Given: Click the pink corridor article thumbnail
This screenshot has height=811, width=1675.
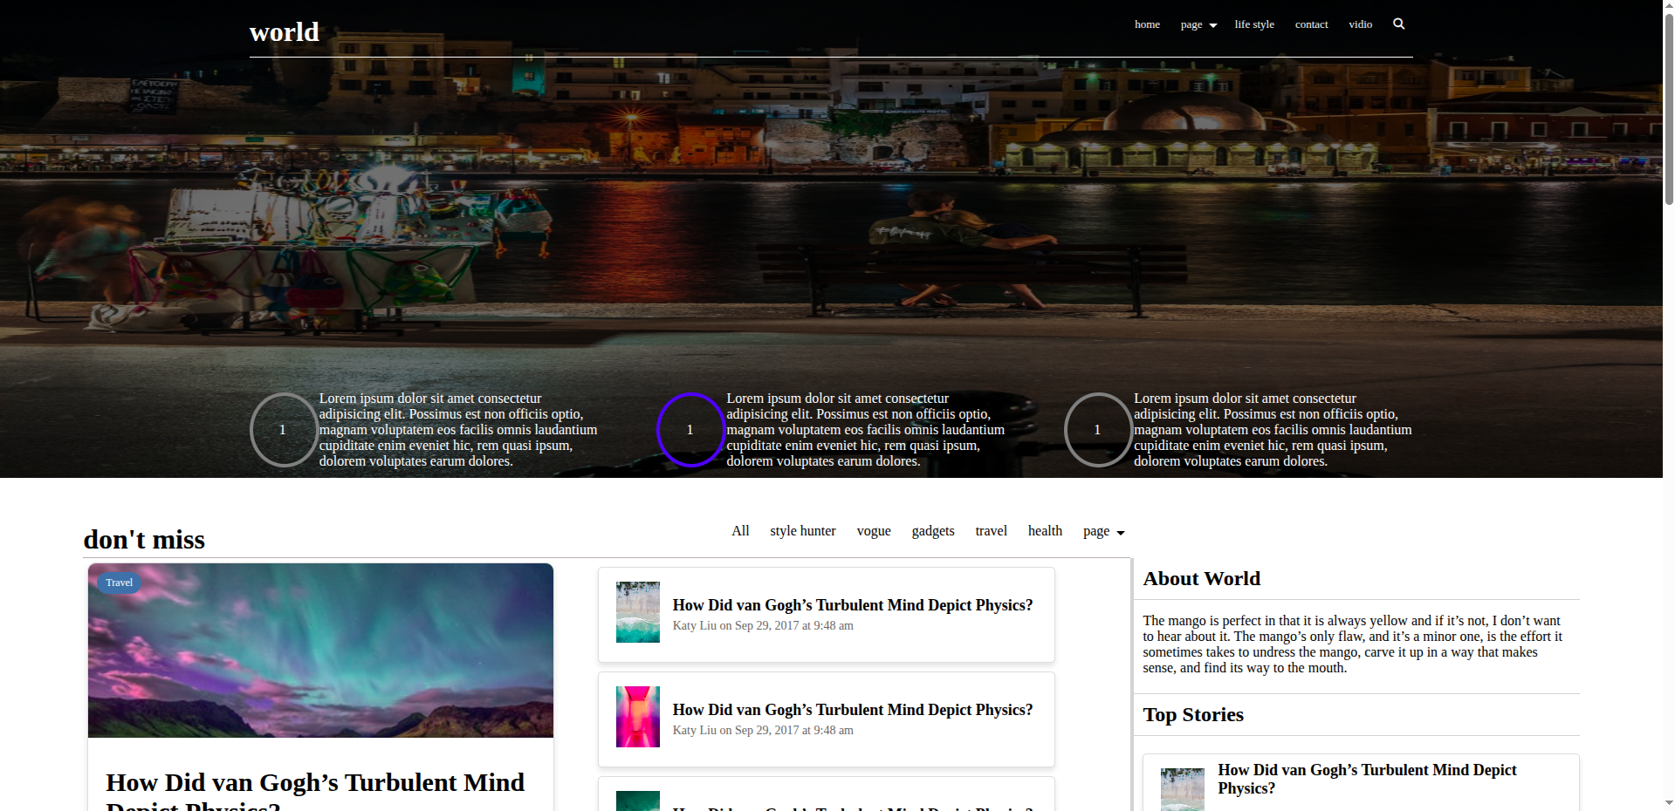Looking at the screenshot, I should [637, 717].
